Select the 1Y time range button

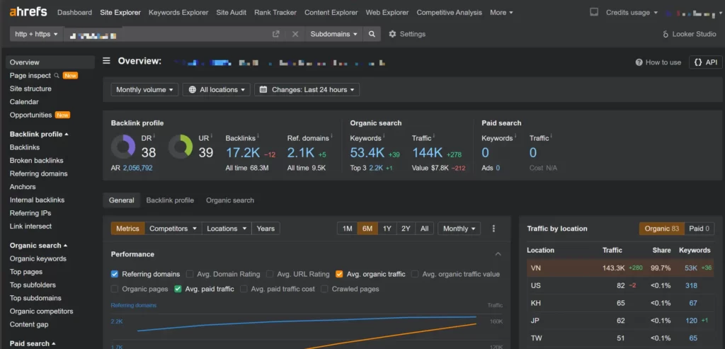387,229
